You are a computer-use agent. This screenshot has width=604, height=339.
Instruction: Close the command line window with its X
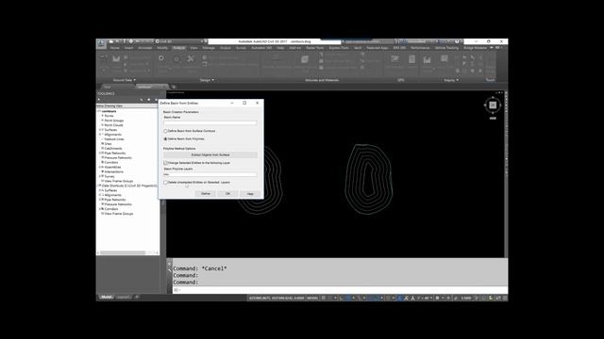[169, 264]
